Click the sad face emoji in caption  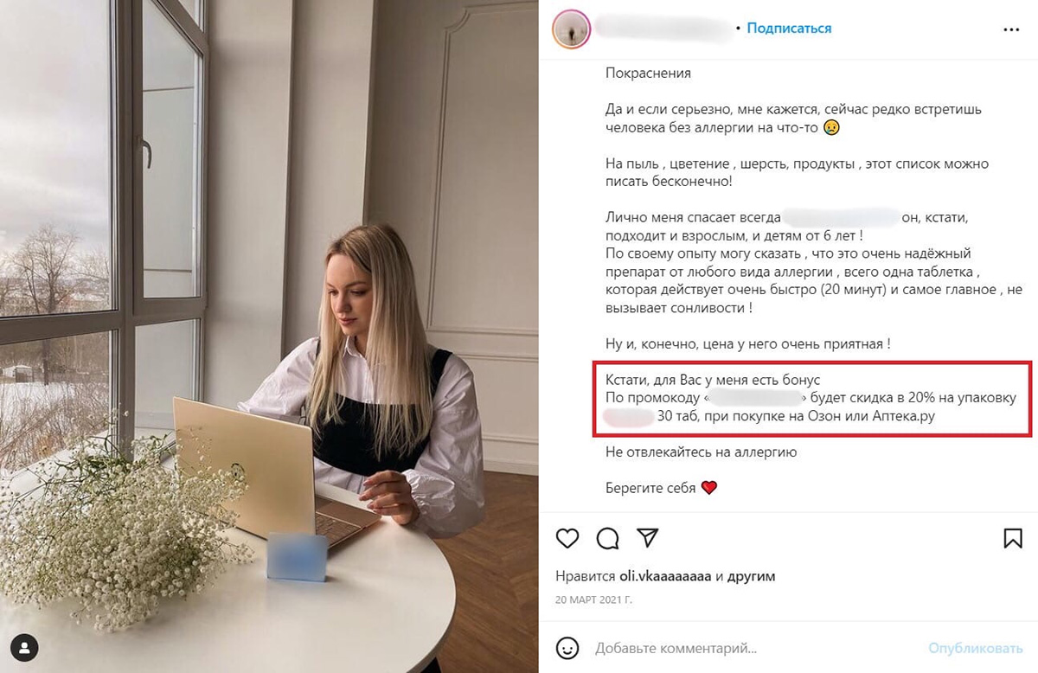[x=831, y=128]
